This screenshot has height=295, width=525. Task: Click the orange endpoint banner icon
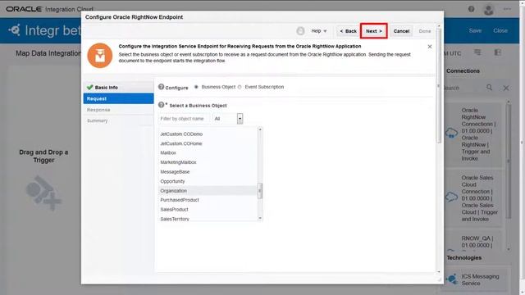click(100, 56)
